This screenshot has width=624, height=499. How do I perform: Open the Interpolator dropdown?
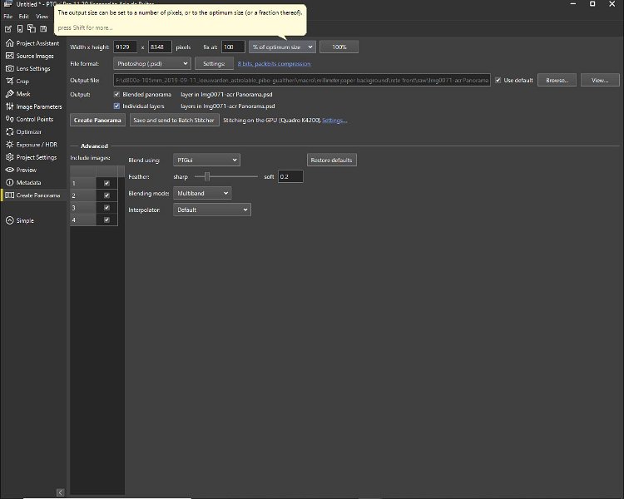(211, 210)
